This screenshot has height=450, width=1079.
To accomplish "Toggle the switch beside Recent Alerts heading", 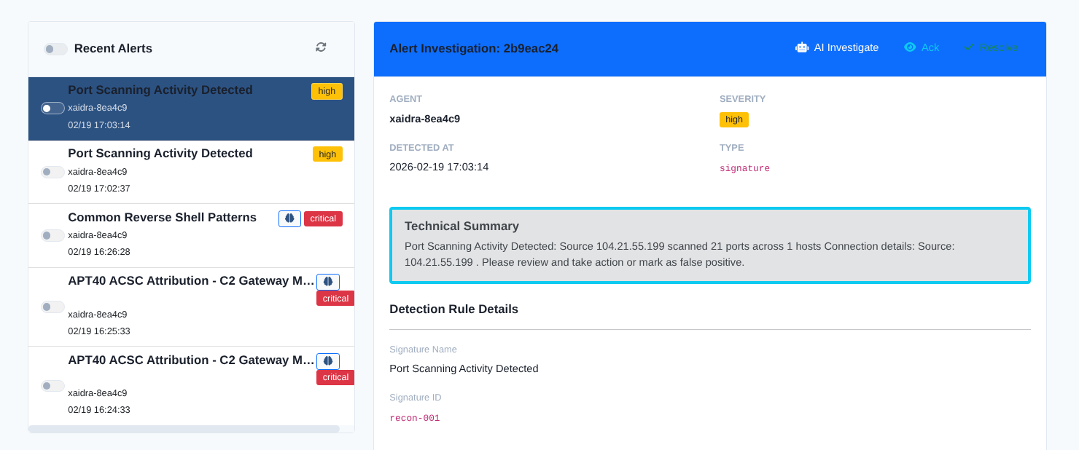I will (55, 49).
